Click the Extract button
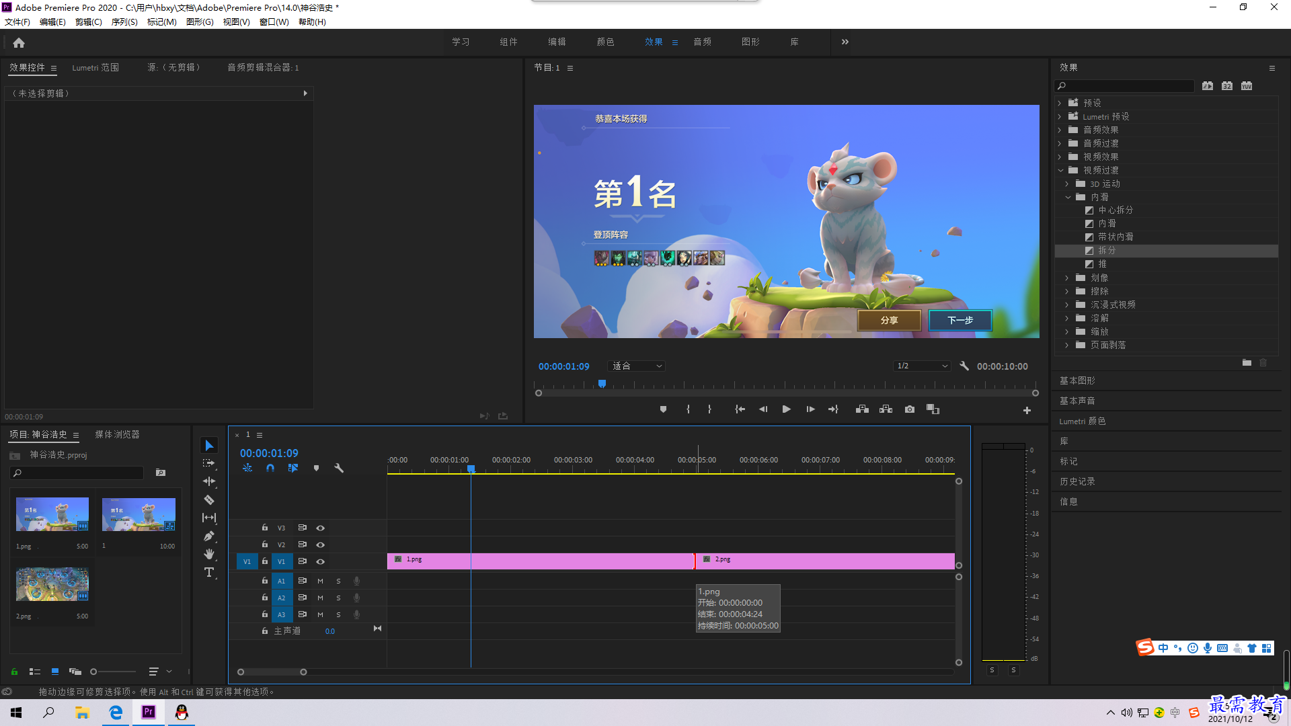Image resolution: width=1291 pixels, height=726 pixels. pos(886,409)
